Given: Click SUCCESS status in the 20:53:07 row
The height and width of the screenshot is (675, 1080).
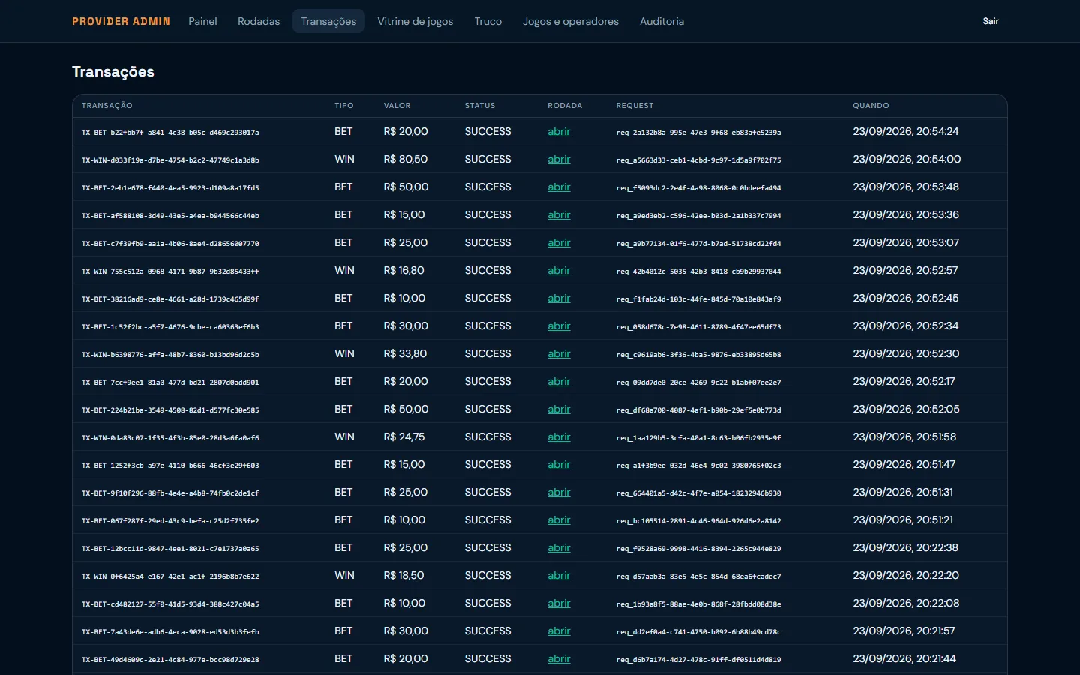Looking at the screenshot, I should tap(488, 242).
